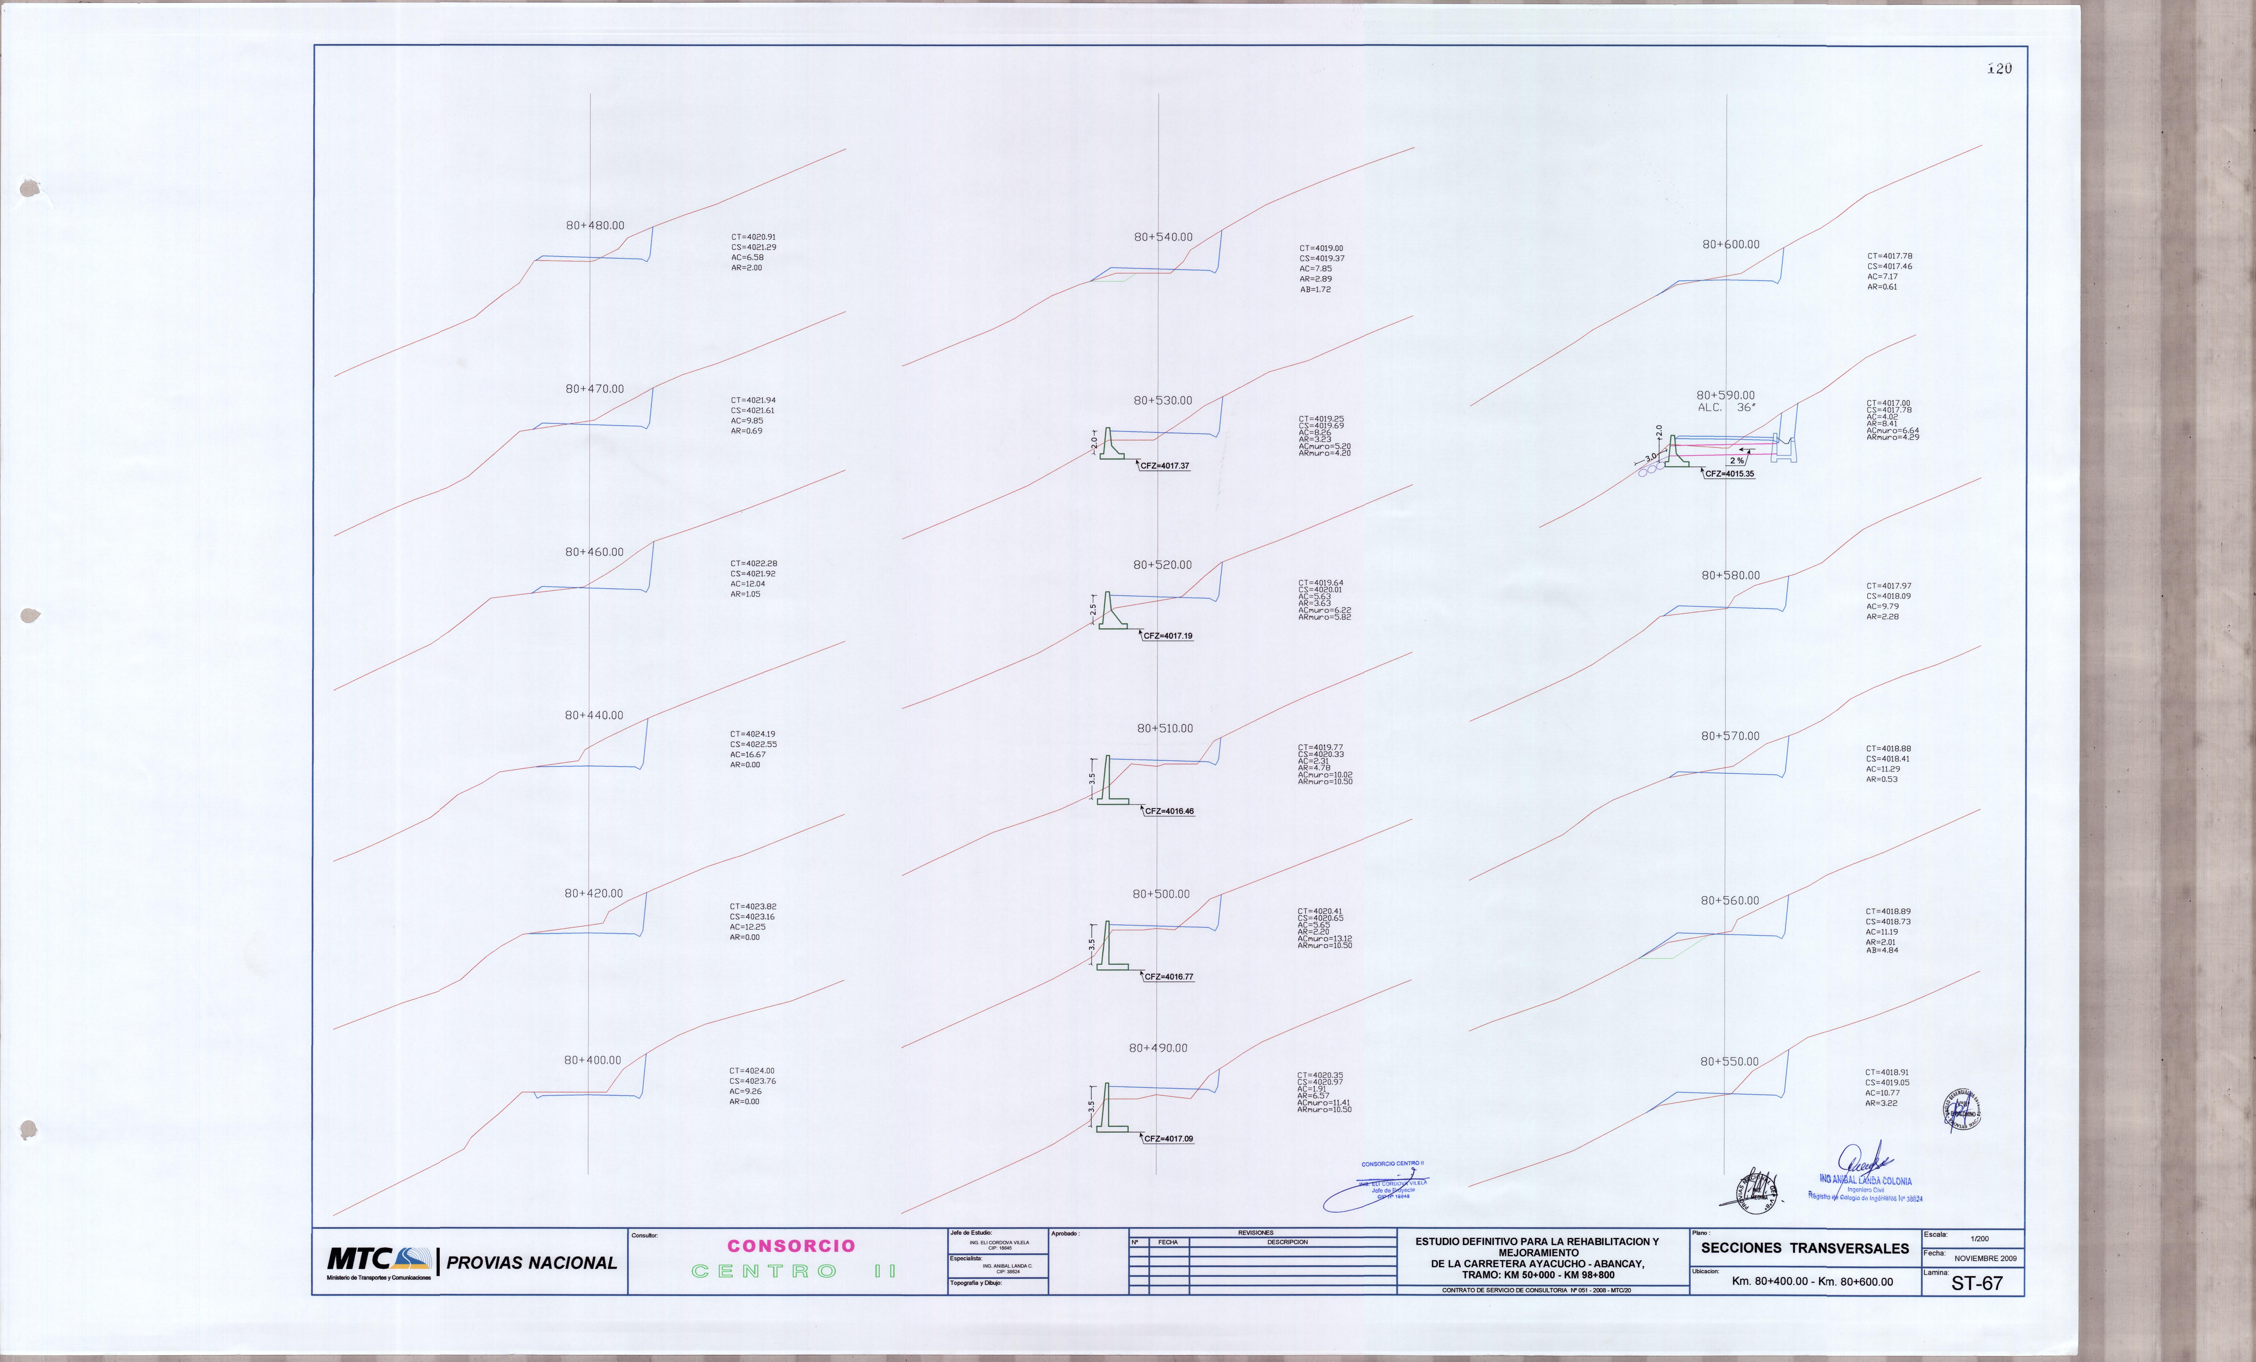This screenshot has height=1362, width=2256.
Task: Click the station label 80+480.00
Action: (595, 225)
